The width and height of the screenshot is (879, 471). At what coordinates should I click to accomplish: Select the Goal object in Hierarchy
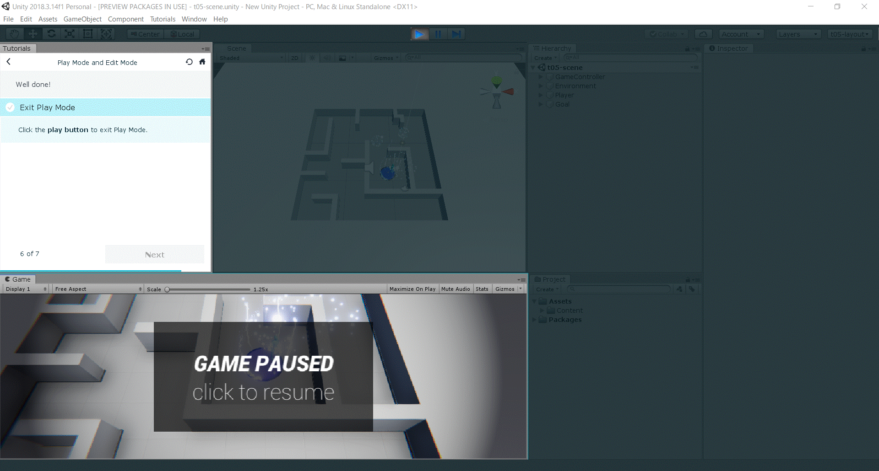[x=562, y=104]
